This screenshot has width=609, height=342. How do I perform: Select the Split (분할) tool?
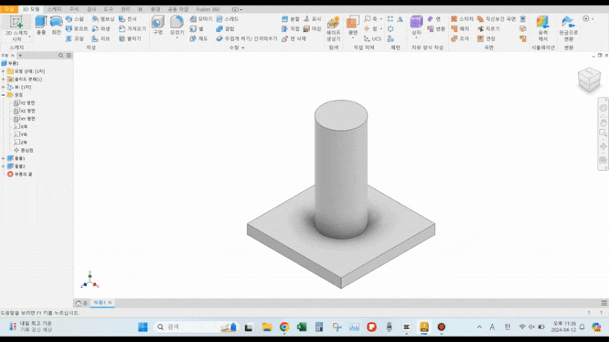pyautogui.click(x=290, y=19)
